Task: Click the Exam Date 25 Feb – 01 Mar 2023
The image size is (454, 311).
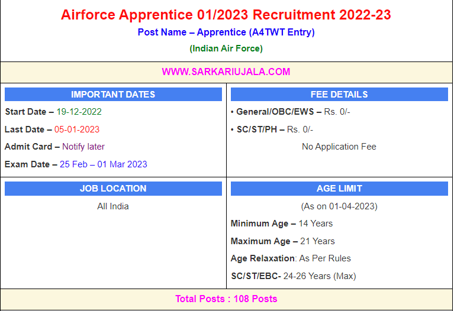Action: pos(104,164)
